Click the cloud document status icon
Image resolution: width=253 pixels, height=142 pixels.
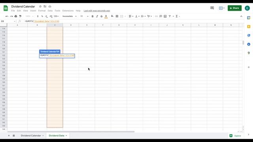pos(50,6)
